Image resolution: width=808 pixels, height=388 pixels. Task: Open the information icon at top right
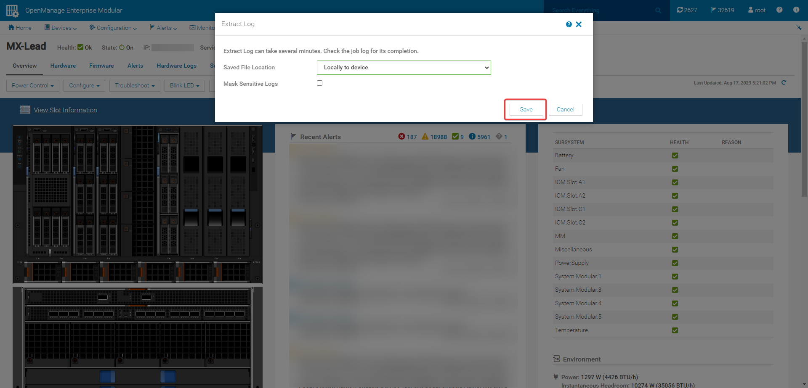click(796, 10)
